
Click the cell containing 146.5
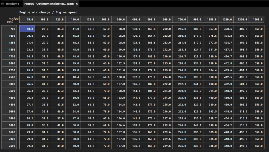[x=134, y=84]
